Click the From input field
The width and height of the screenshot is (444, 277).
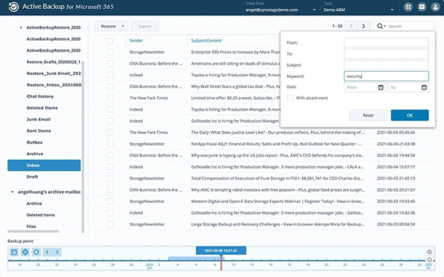pos(386,43)
